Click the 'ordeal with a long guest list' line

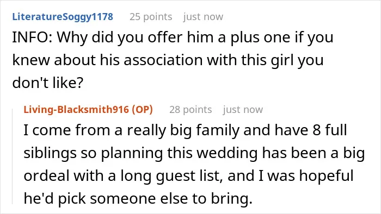[188, 176]
